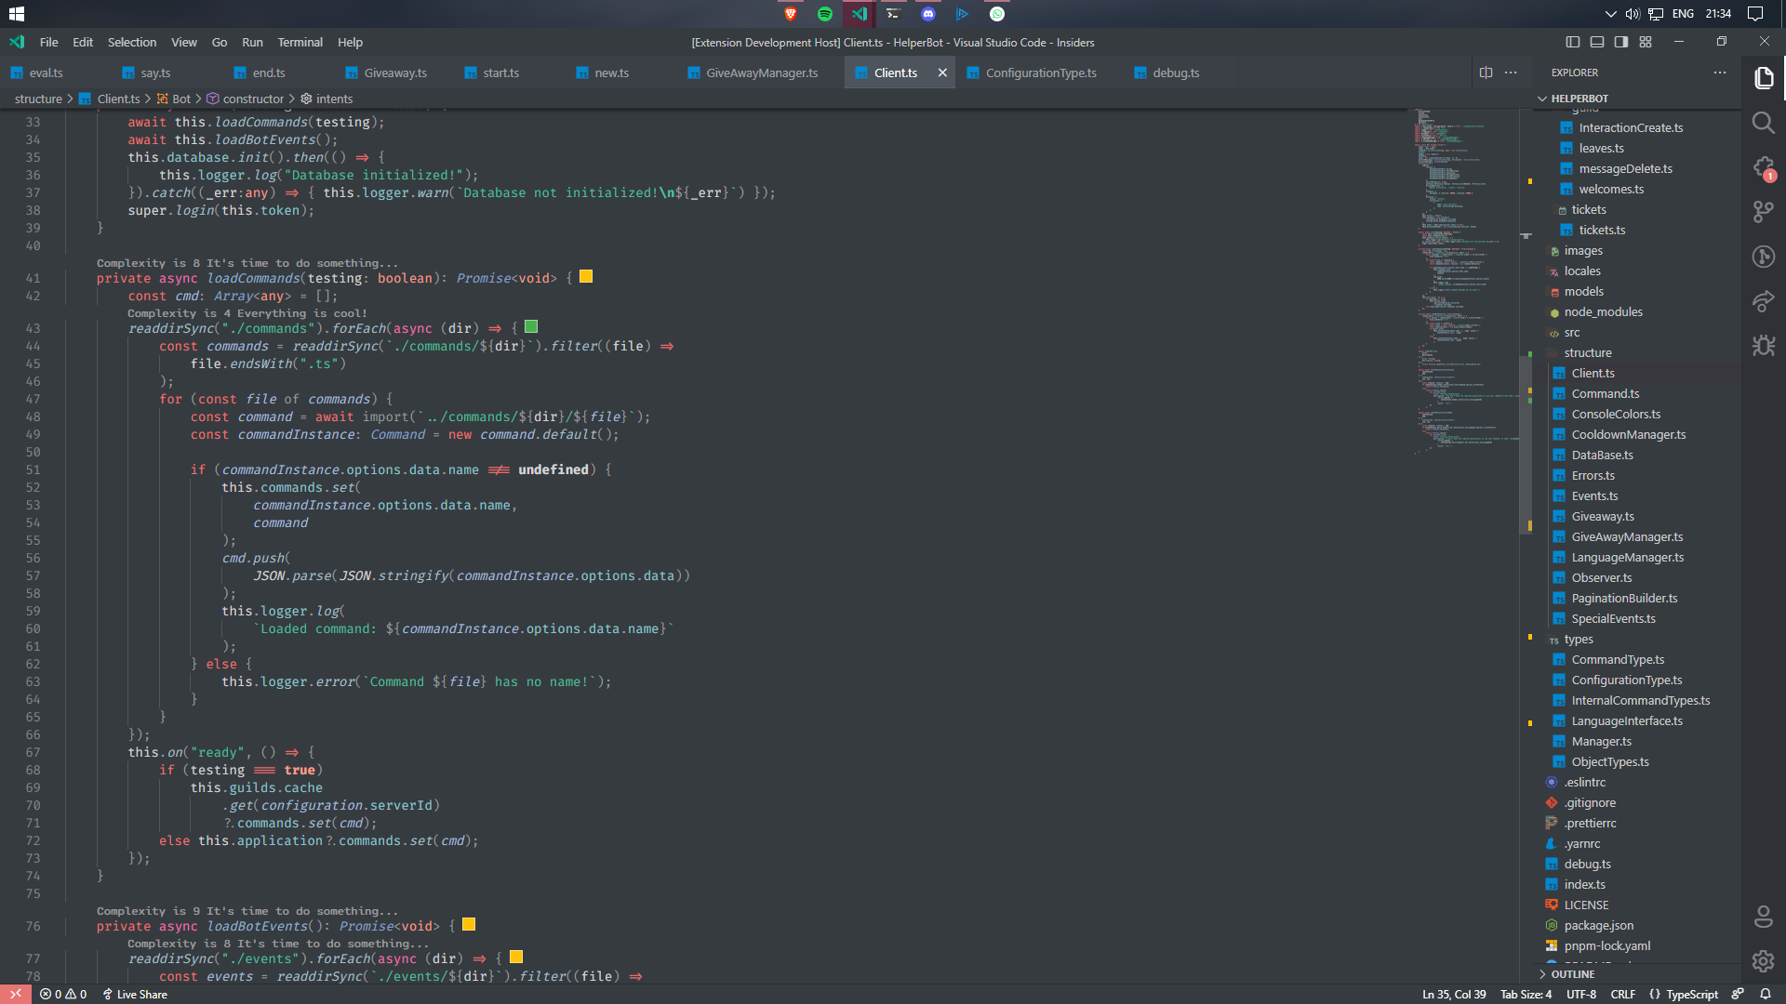The image size is (1786, 1004).
Task: Open the Manage gear icon
Action: 1763,961
